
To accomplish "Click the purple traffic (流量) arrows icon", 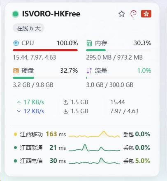I will [89, 71].
